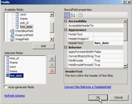Select pub_id in Available fields
The image size is (132, 104).
coord(24,23)
